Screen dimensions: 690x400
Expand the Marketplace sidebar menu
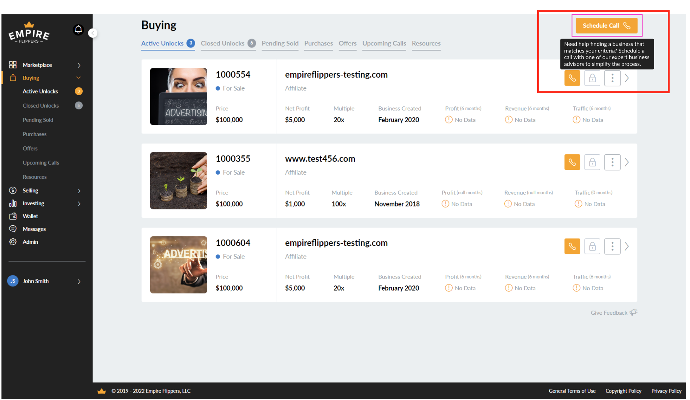tap(79, 65)
